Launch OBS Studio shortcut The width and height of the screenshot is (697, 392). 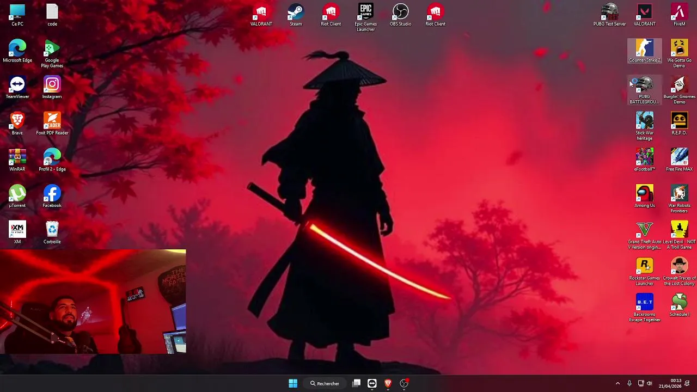pyautogui.click(x=401, y=15)
